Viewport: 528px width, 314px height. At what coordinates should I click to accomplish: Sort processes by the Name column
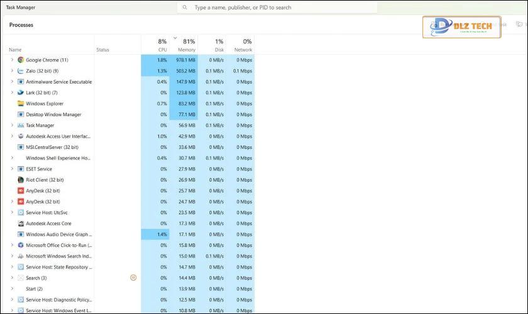(15, 50)
